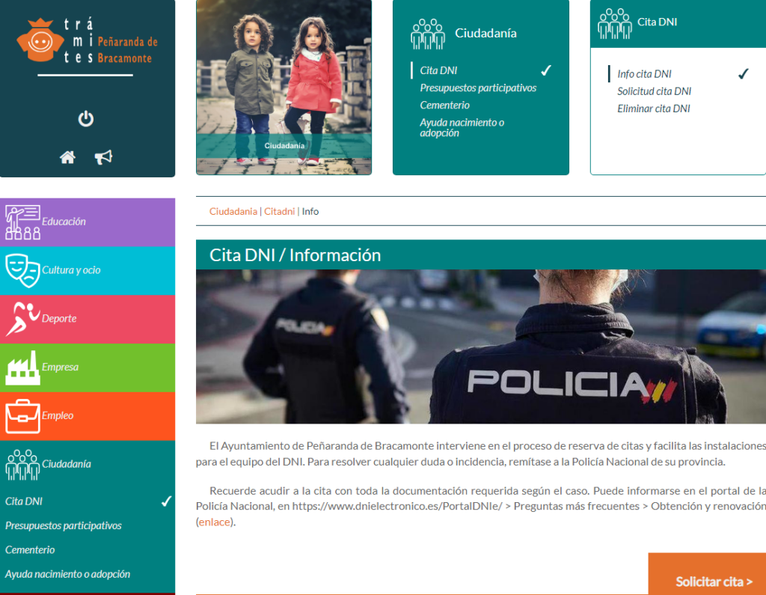This screenshot has height=595, width=766.
Task: Open the megaphone announcements icon
Action: tap(103, 157)
